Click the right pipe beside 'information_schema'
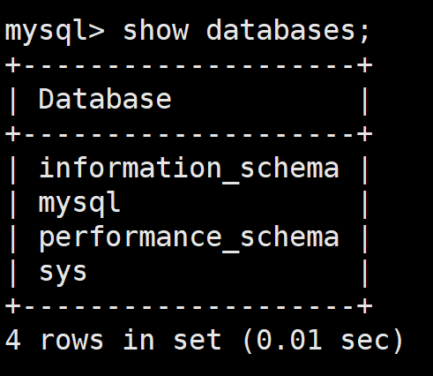 365,170
